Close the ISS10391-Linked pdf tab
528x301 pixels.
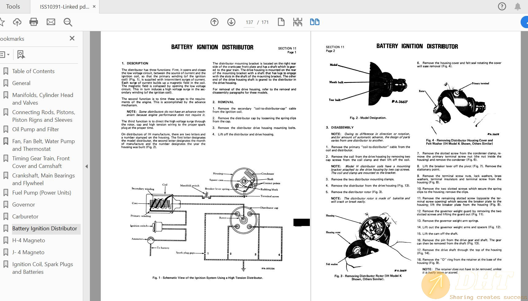coord(94,6)
